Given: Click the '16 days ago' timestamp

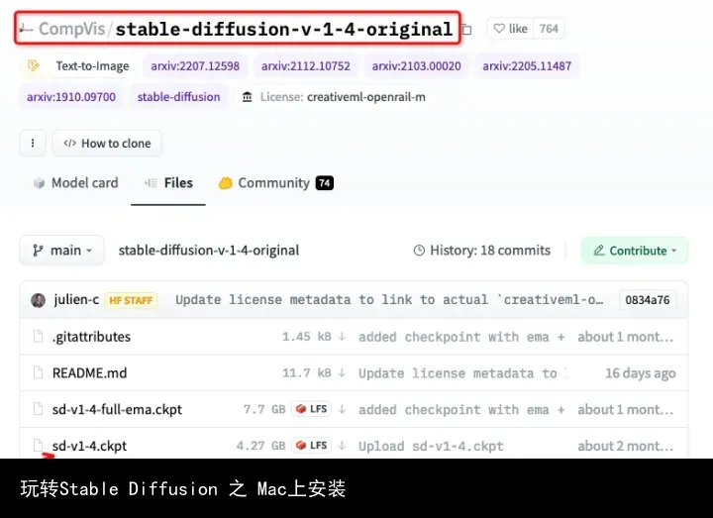Looking at the screenshot, I should [x=641, y=373].
